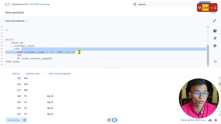The height and width of the screenshot is (124, 221).
Task: Click the editor resize handle bar
Action: (110, 68)
